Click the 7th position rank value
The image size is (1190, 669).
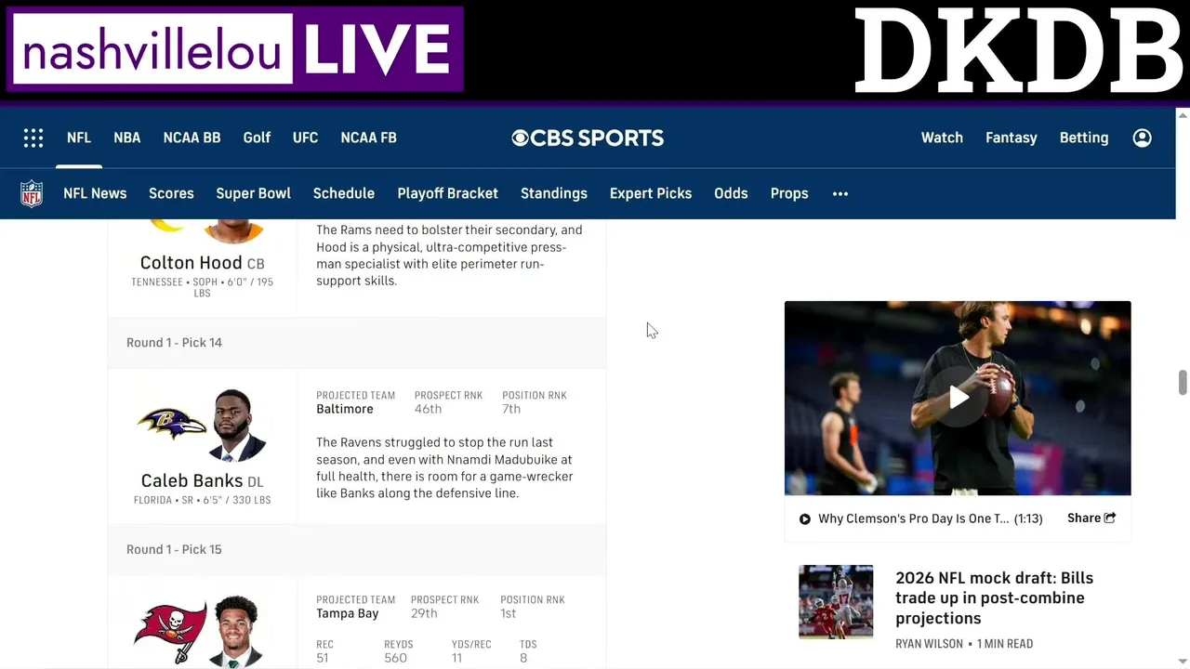click(511, 409)
